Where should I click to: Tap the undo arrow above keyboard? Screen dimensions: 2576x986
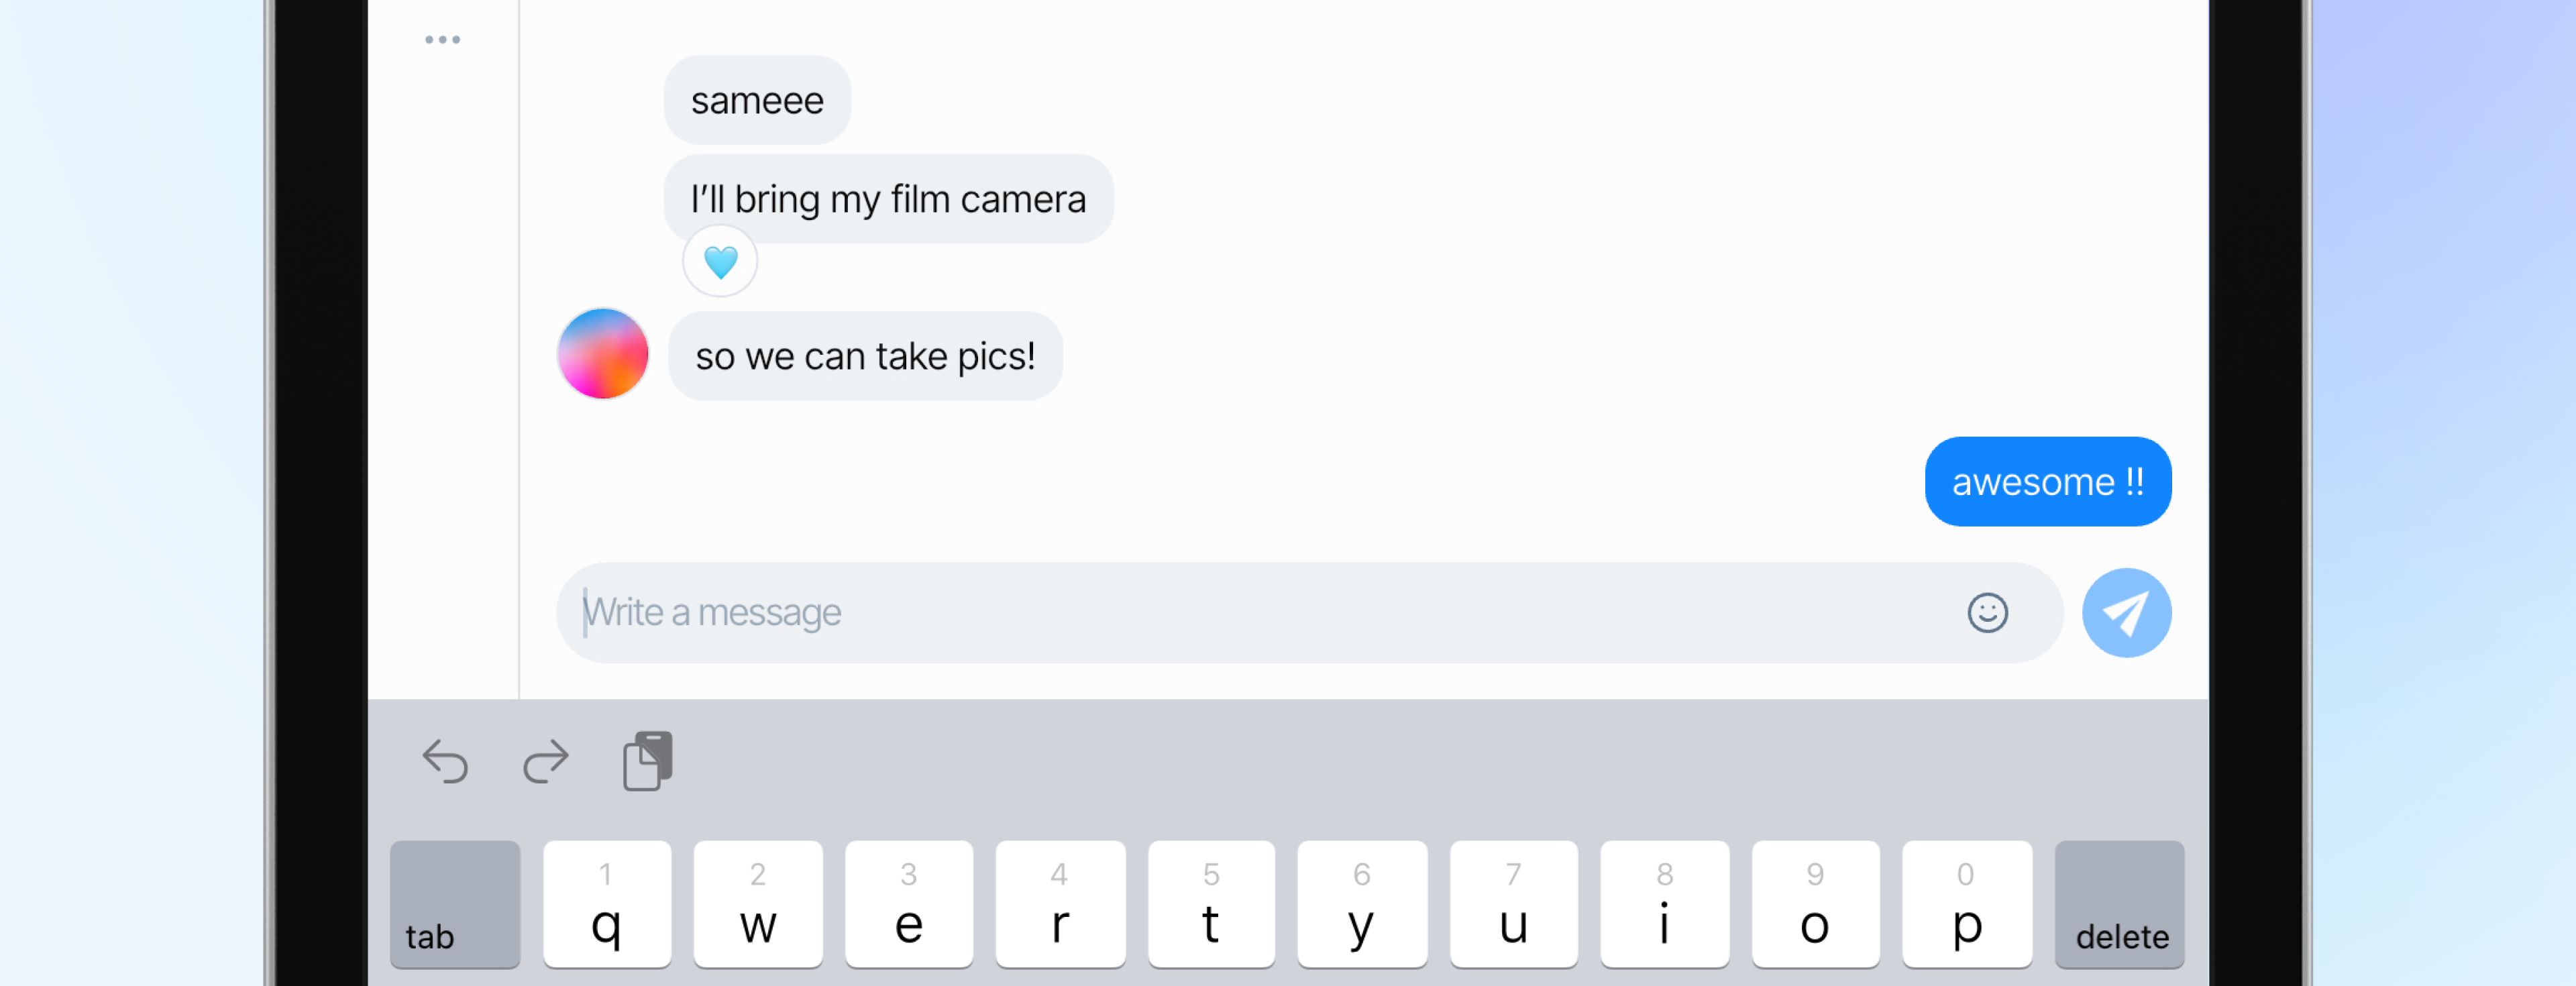pyautogui.click(x=445, y=762)
